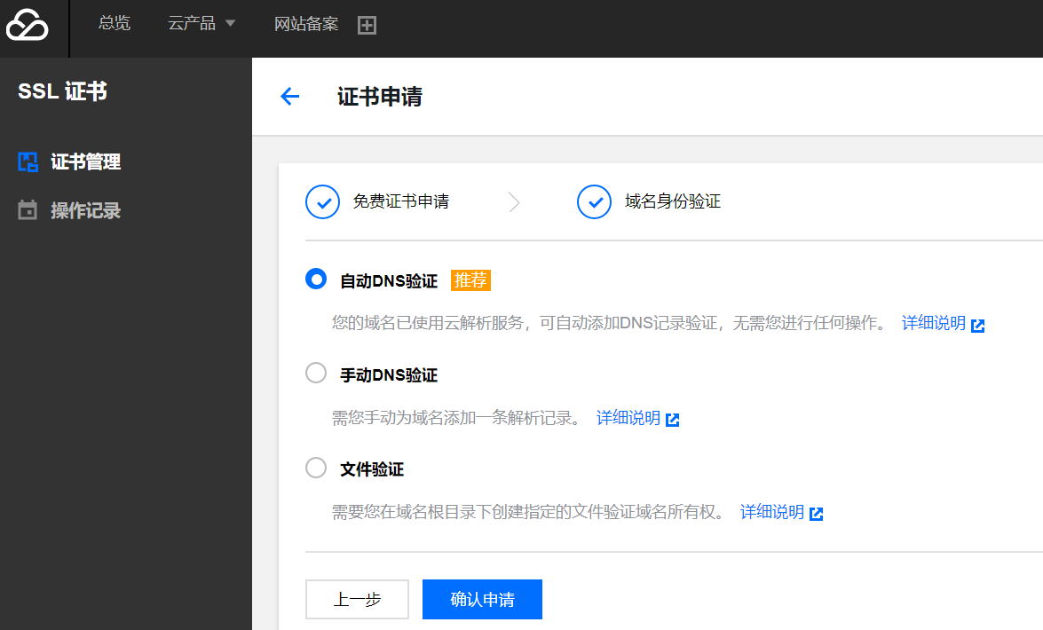Click the 证书管理 sidebar icon
This screenshot has height=630, width=1043.
coord(28,161)
